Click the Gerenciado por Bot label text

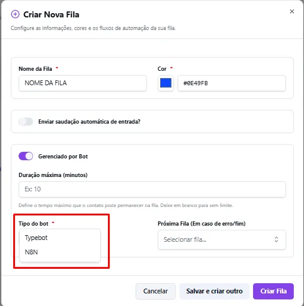coord(63,157)
